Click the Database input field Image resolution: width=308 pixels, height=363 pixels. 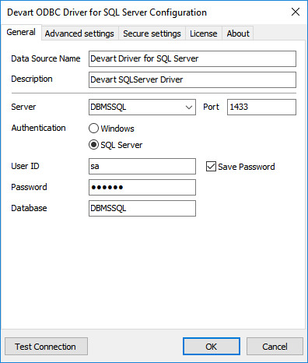click(142, 208)
